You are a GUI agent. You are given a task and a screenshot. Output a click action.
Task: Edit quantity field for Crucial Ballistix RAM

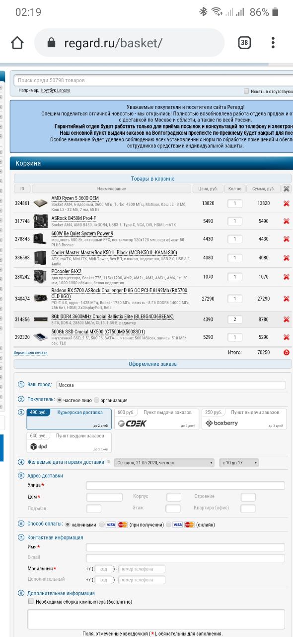(235, 319)
